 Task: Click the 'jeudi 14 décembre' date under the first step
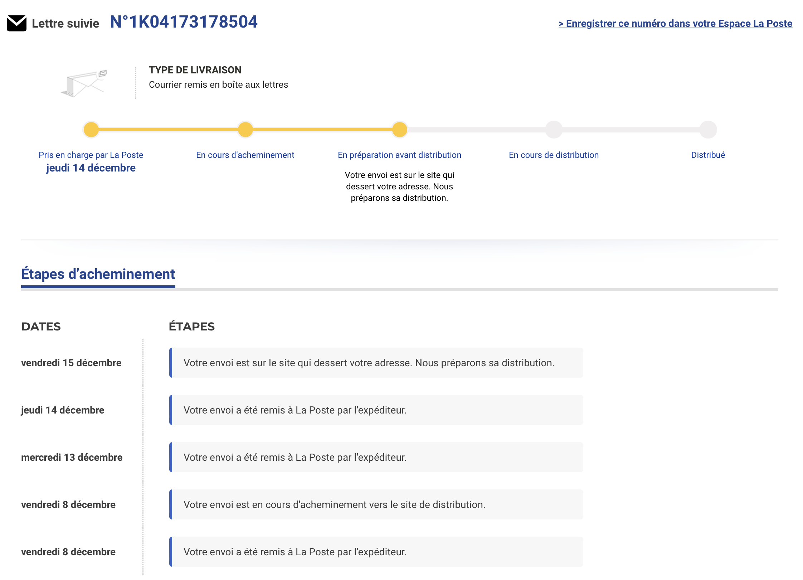(91, 168)
